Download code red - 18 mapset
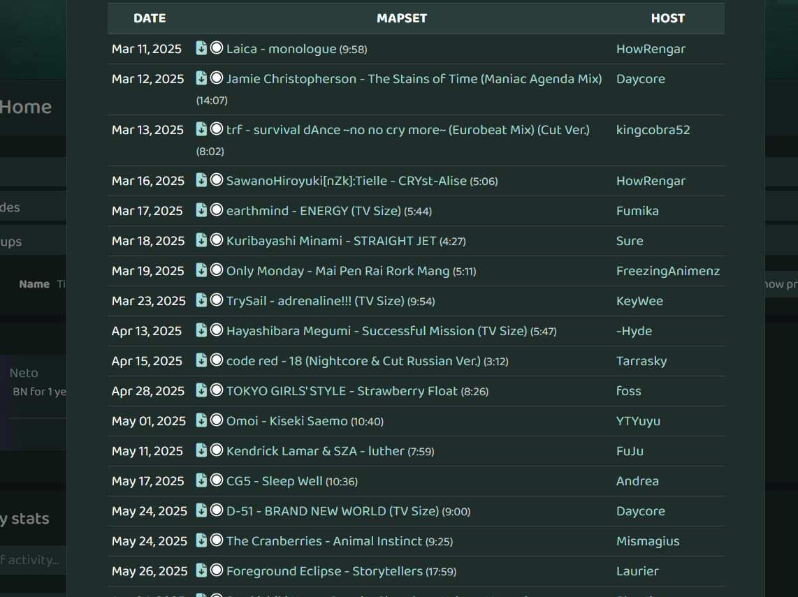The height and width of the screenshot is (597, 798). [201, 360]
